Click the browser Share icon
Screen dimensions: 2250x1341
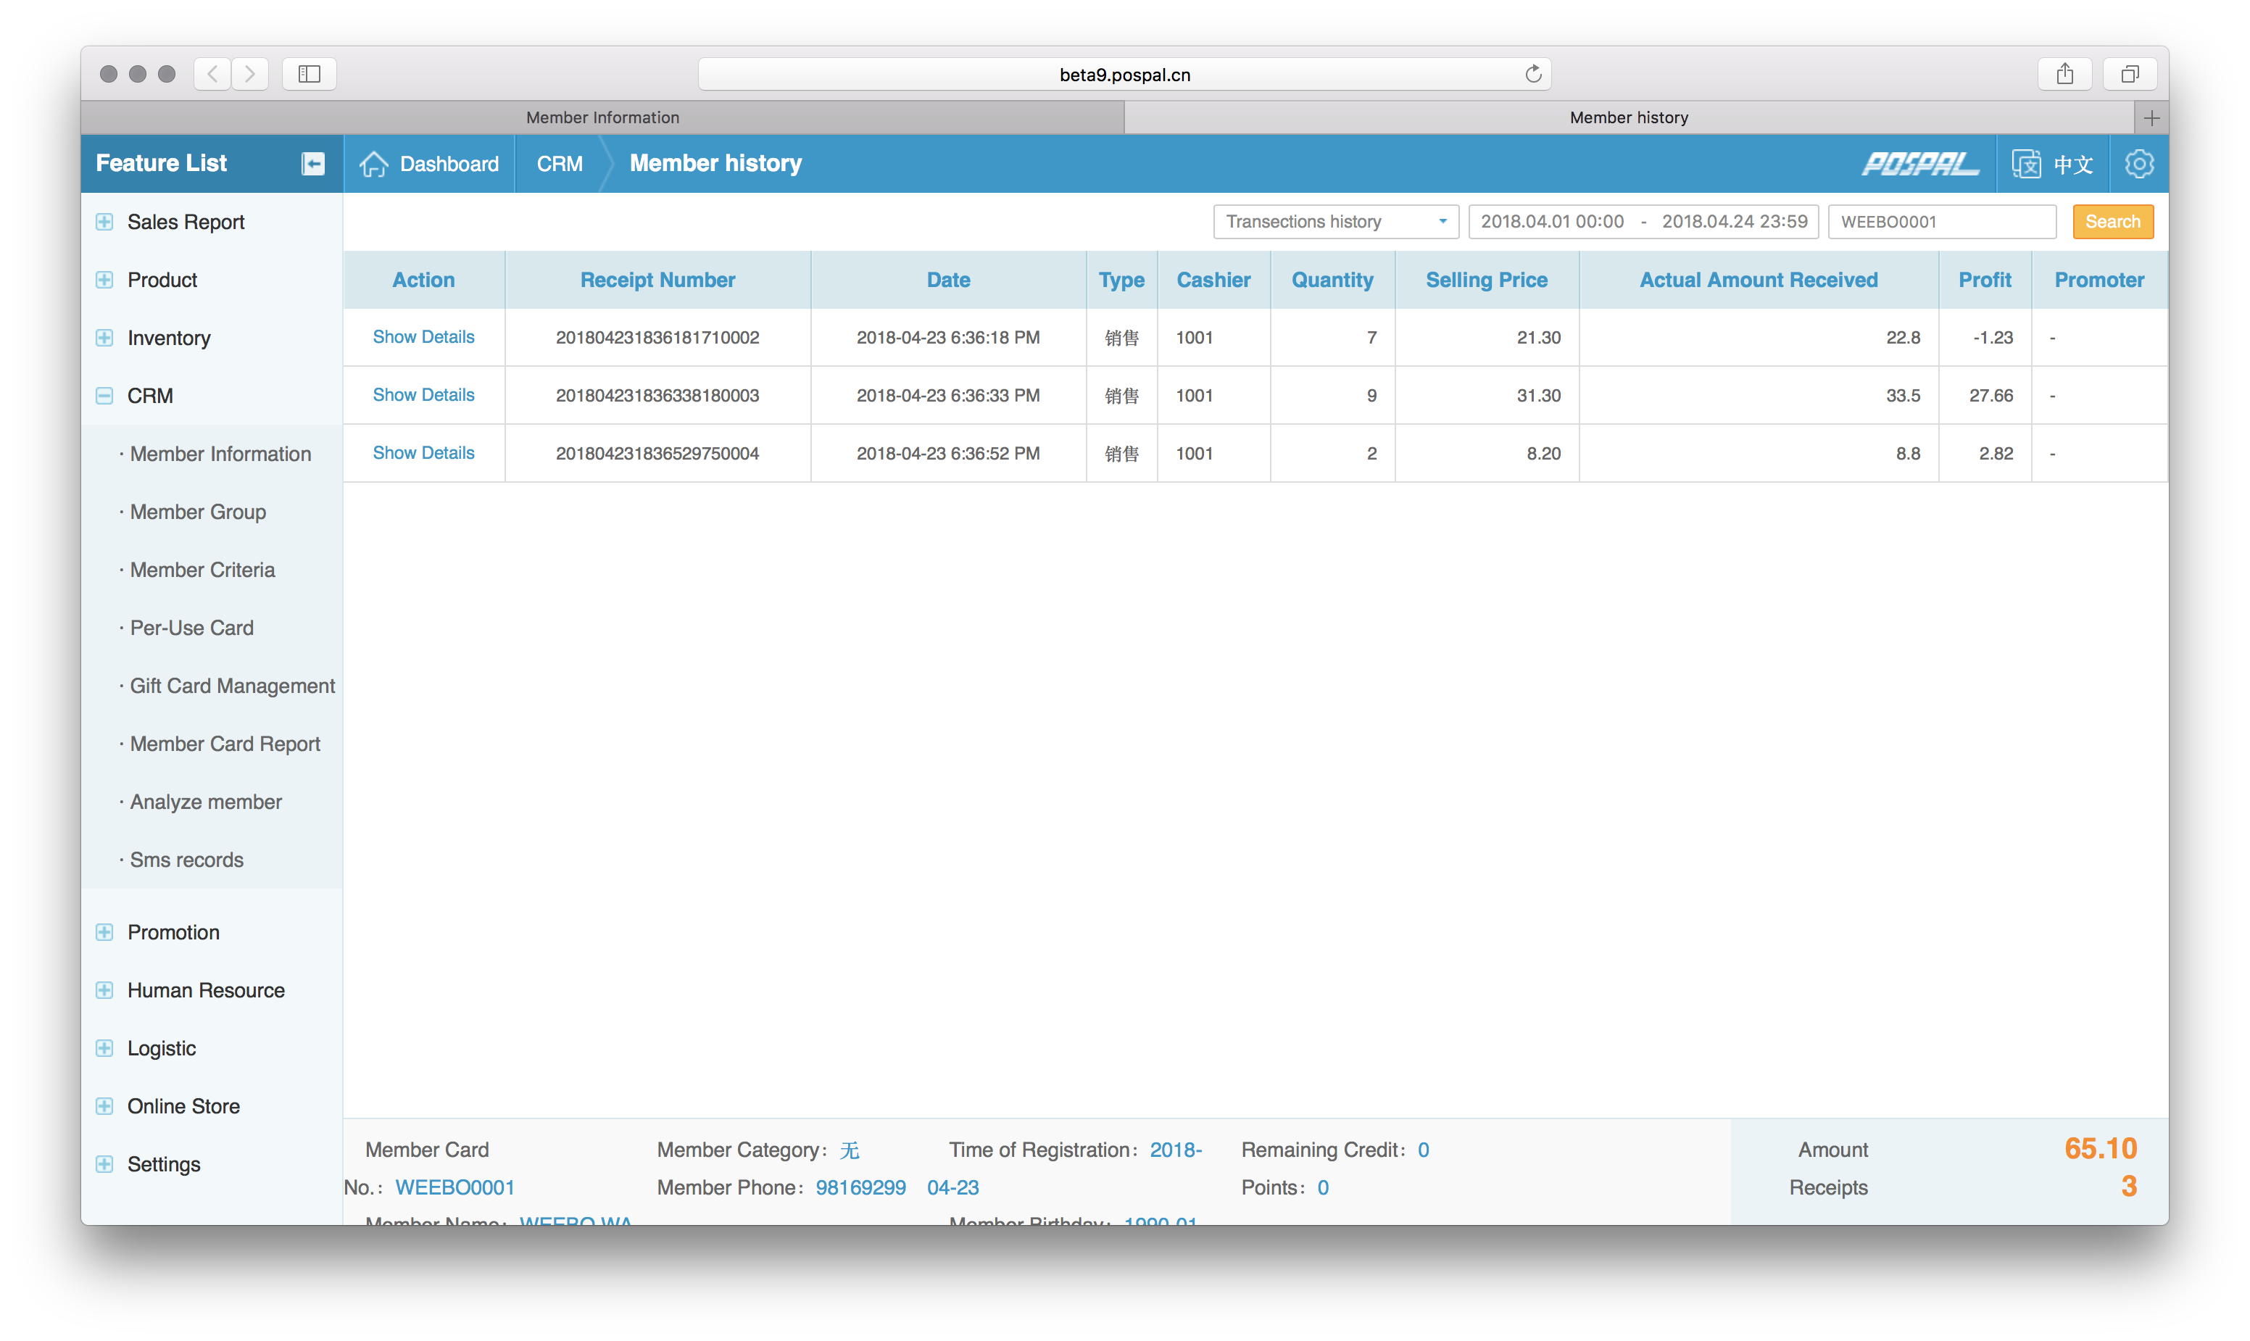click(x=2064, y=74)
